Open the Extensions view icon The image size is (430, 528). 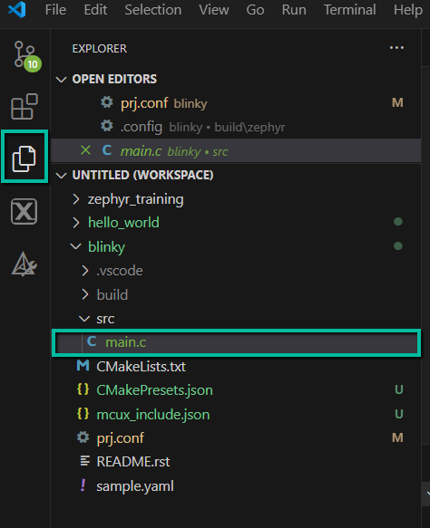[x=24, y=106]
